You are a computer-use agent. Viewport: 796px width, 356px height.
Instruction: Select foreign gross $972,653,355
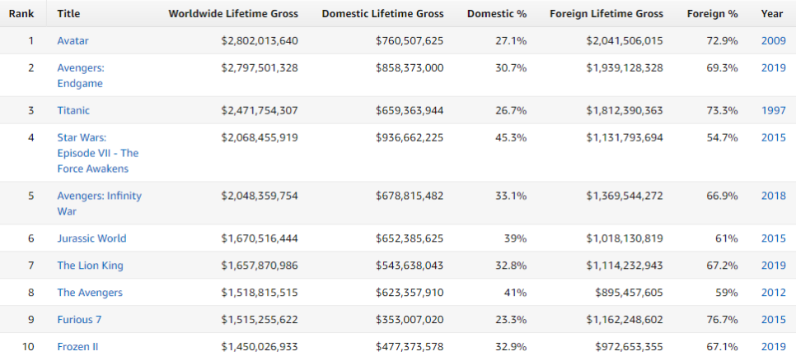(629, 347)
